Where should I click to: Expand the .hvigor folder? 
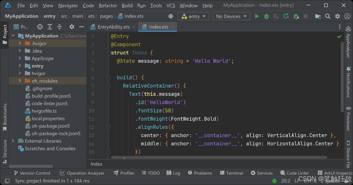pos(20,43)
